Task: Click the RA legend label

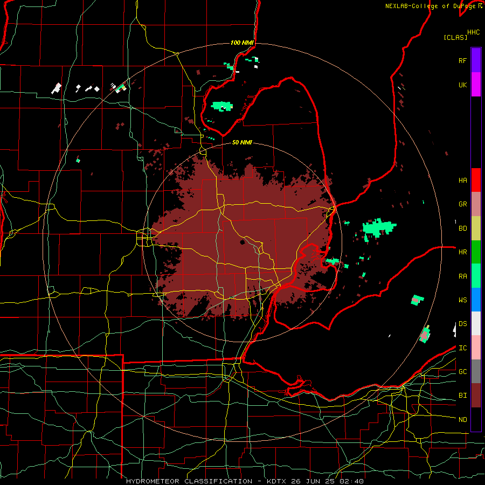Action: click(x=462, y=276)
